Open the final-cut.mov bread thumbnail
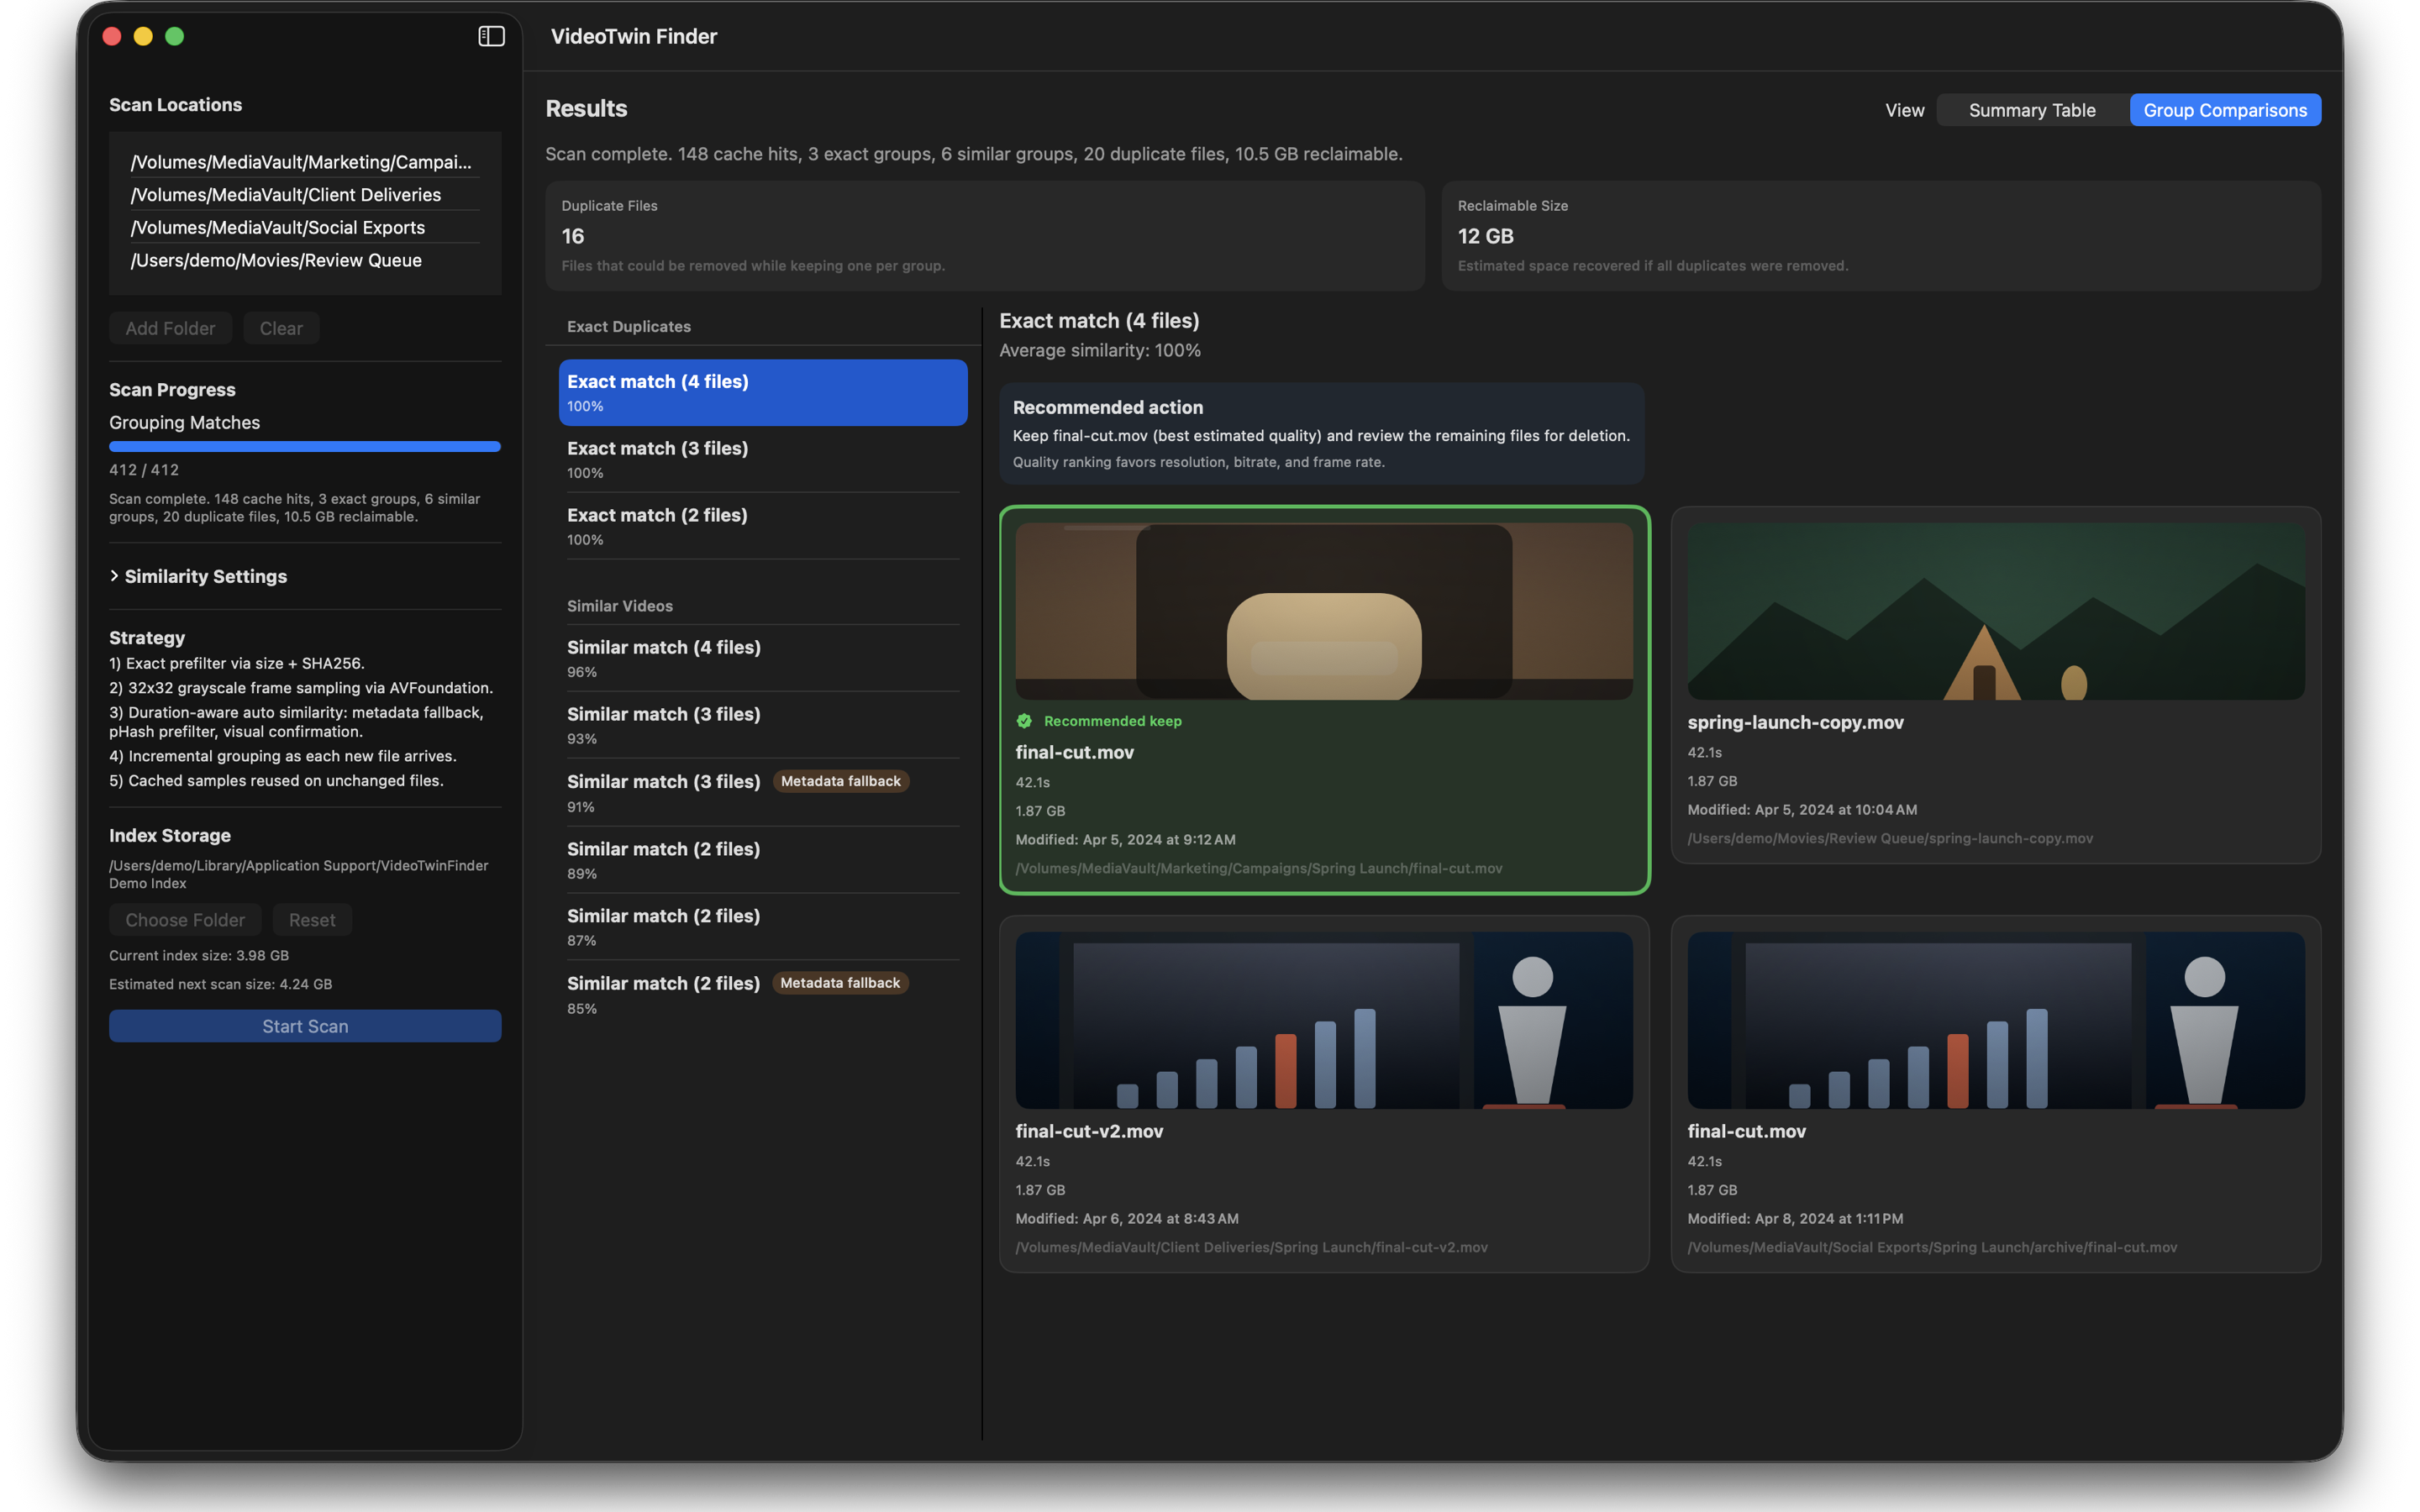 1323,611
